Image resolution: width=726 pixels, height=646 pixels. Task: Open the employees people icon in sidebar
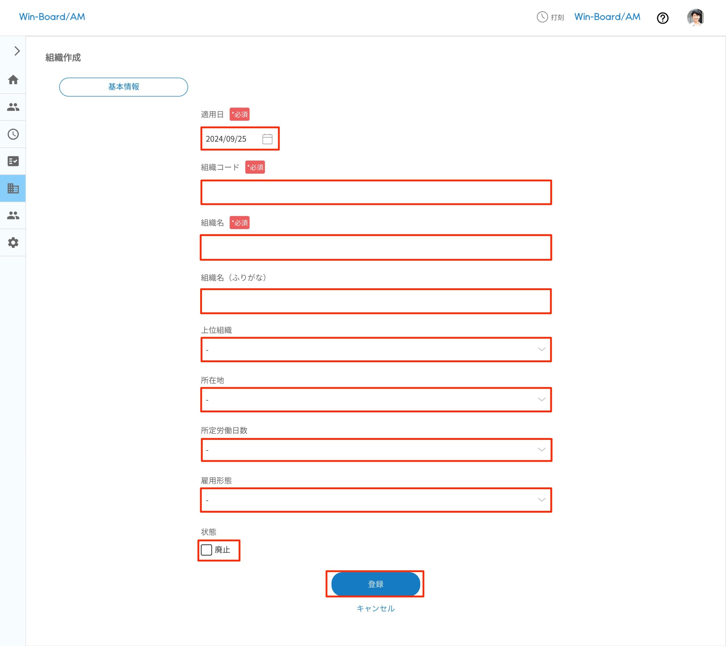coord(13,107)
